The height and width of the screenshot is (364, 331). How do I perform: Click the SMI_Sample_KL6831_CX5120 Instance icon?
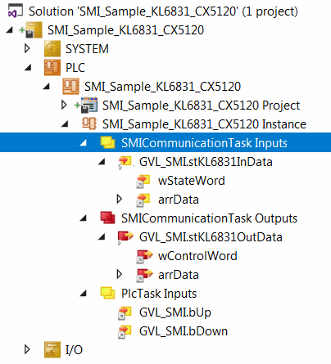(x=89, y=124)
